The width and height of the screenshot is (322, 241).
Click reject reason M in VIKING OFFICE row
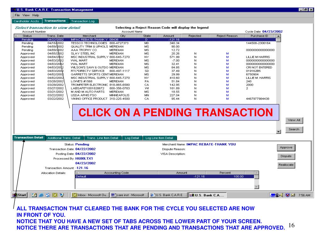point(227,99)
